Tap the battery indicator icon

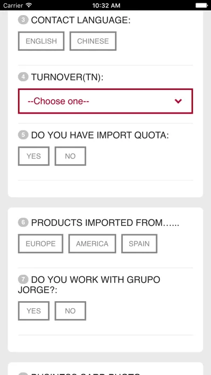(x=201, y=5)
